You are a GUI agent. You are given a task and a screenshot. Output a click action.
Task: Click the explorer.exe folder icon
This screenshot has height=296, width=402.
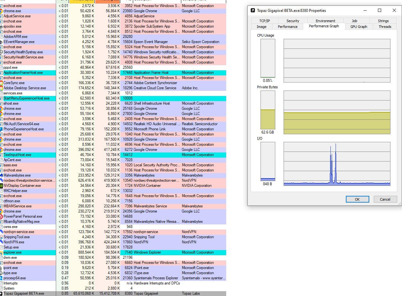1,252
